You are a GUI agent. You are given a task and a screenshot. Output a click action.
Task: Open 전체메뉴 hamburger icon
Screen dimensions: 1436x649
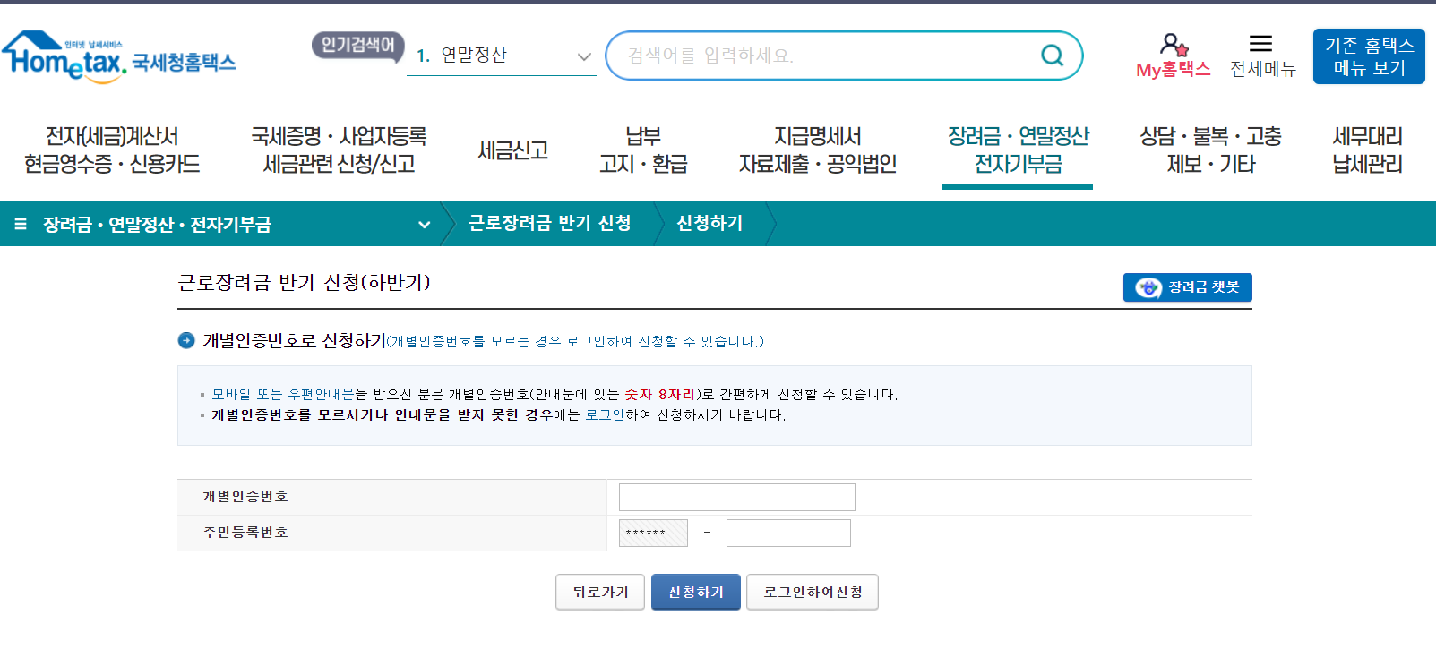point(1260,43)
